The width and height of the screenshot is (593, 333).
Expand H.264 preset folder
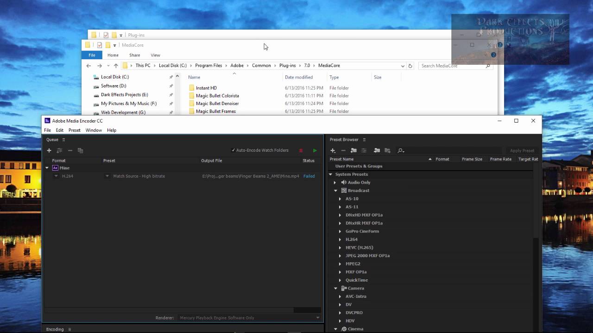pos(340,240)
